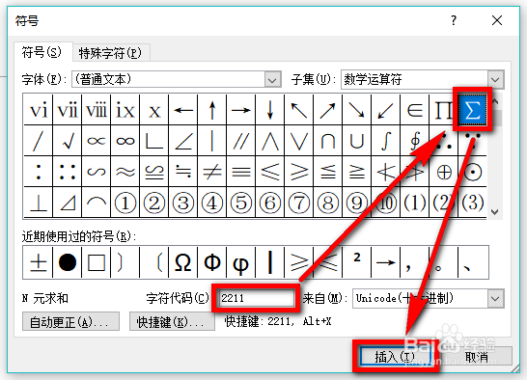
Task: Open the 字体 font dropdown
Action: [x=272, y=80]
